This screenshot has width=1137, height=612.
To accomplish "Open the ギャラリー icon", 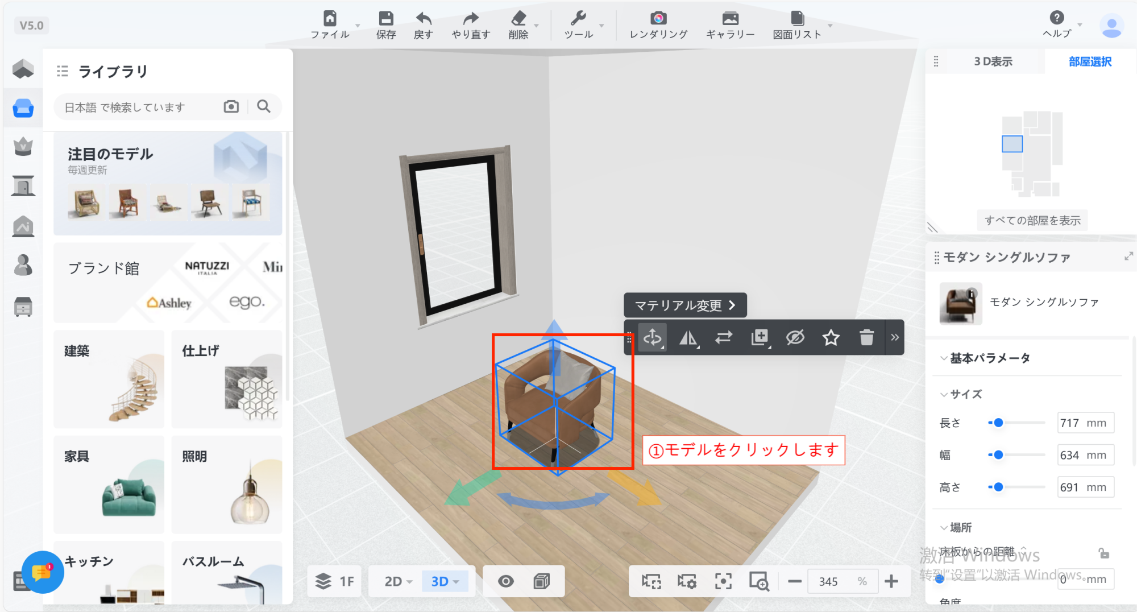I will [731, 18].
